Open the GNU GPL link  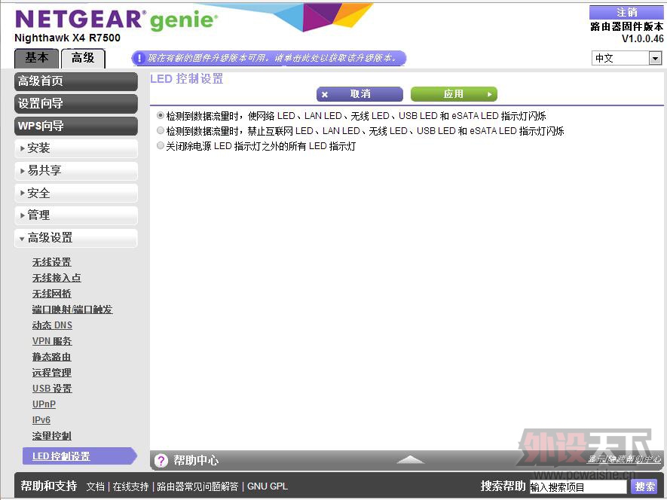268,486
